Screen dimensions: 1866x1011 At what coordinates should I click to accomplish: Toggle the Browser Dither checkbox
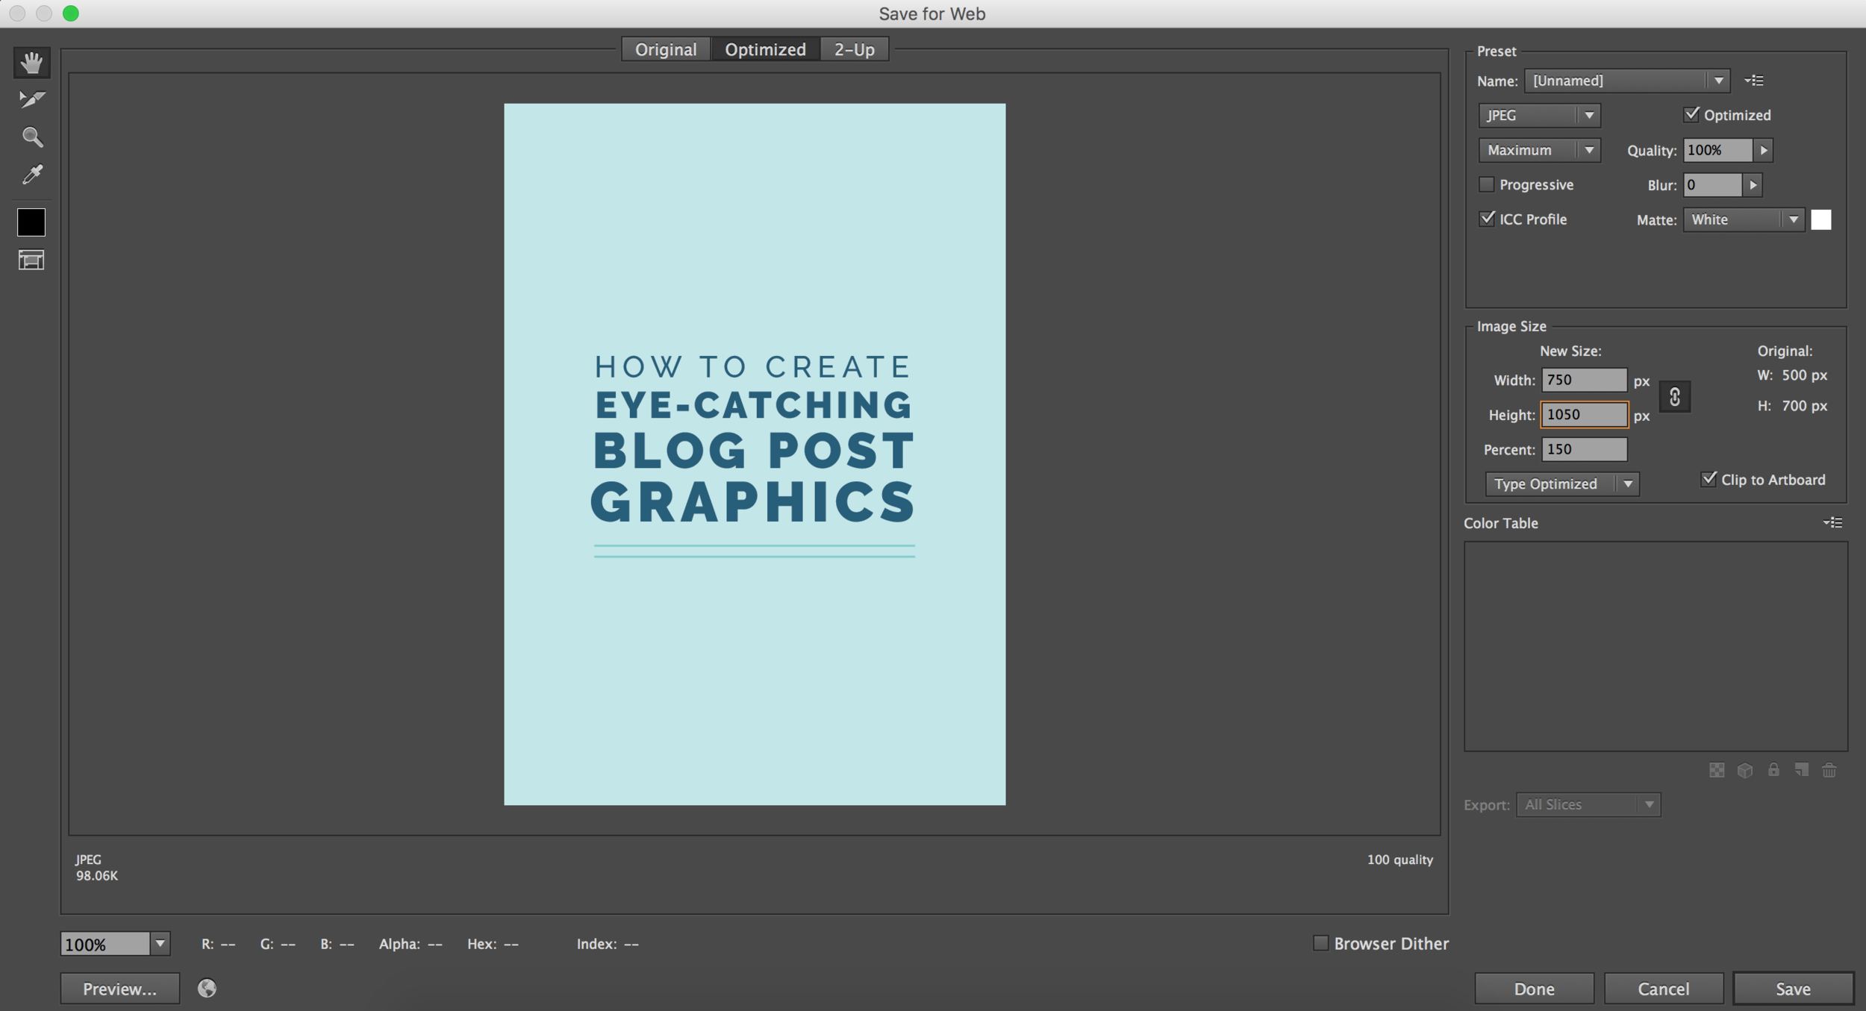(x=1320, y=943)
